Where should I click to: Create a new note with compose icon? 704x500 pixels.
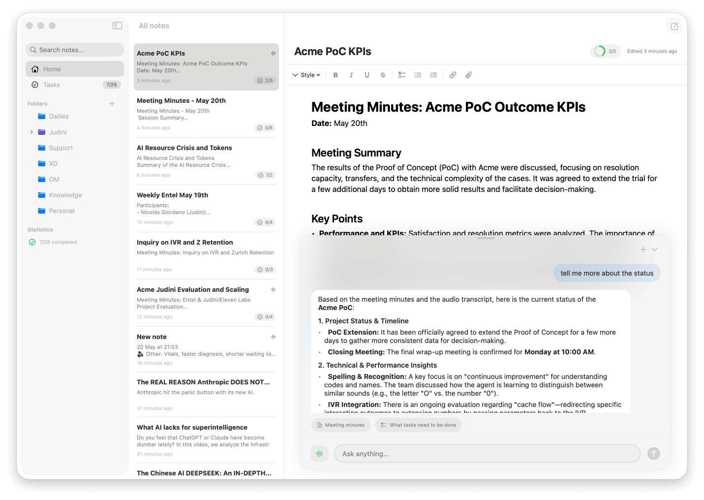674,26
